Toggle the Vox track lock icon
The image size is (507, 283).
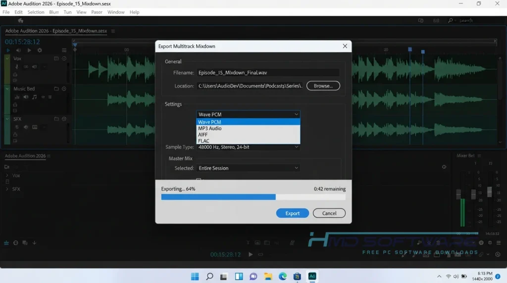tap(15, 74)
